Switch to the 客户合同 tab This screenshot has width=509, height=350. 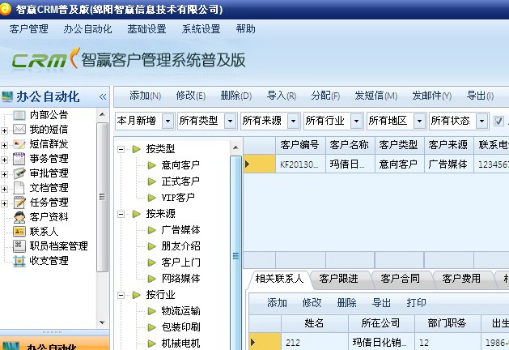tap(400, 279)
